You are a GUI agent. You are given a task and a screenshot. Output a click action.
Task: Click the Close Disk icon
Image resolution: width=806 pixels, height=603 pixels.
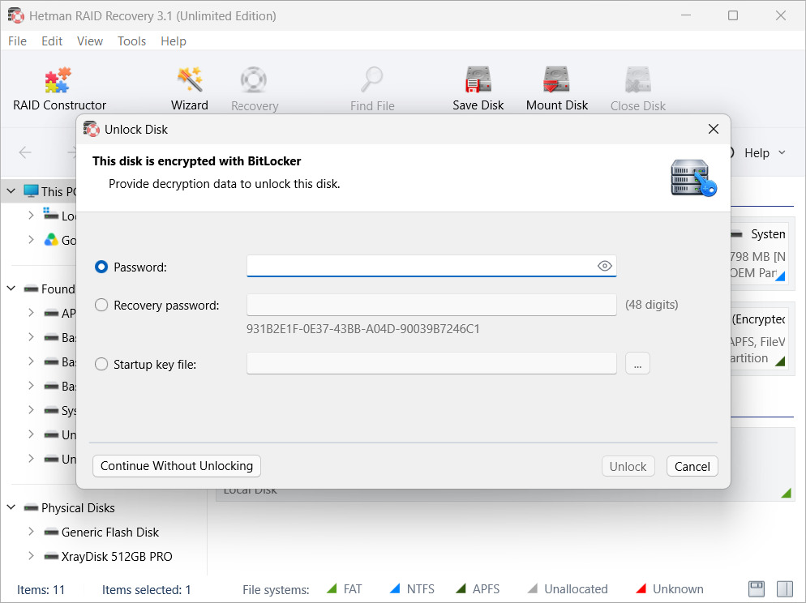(x=638, y=80)
